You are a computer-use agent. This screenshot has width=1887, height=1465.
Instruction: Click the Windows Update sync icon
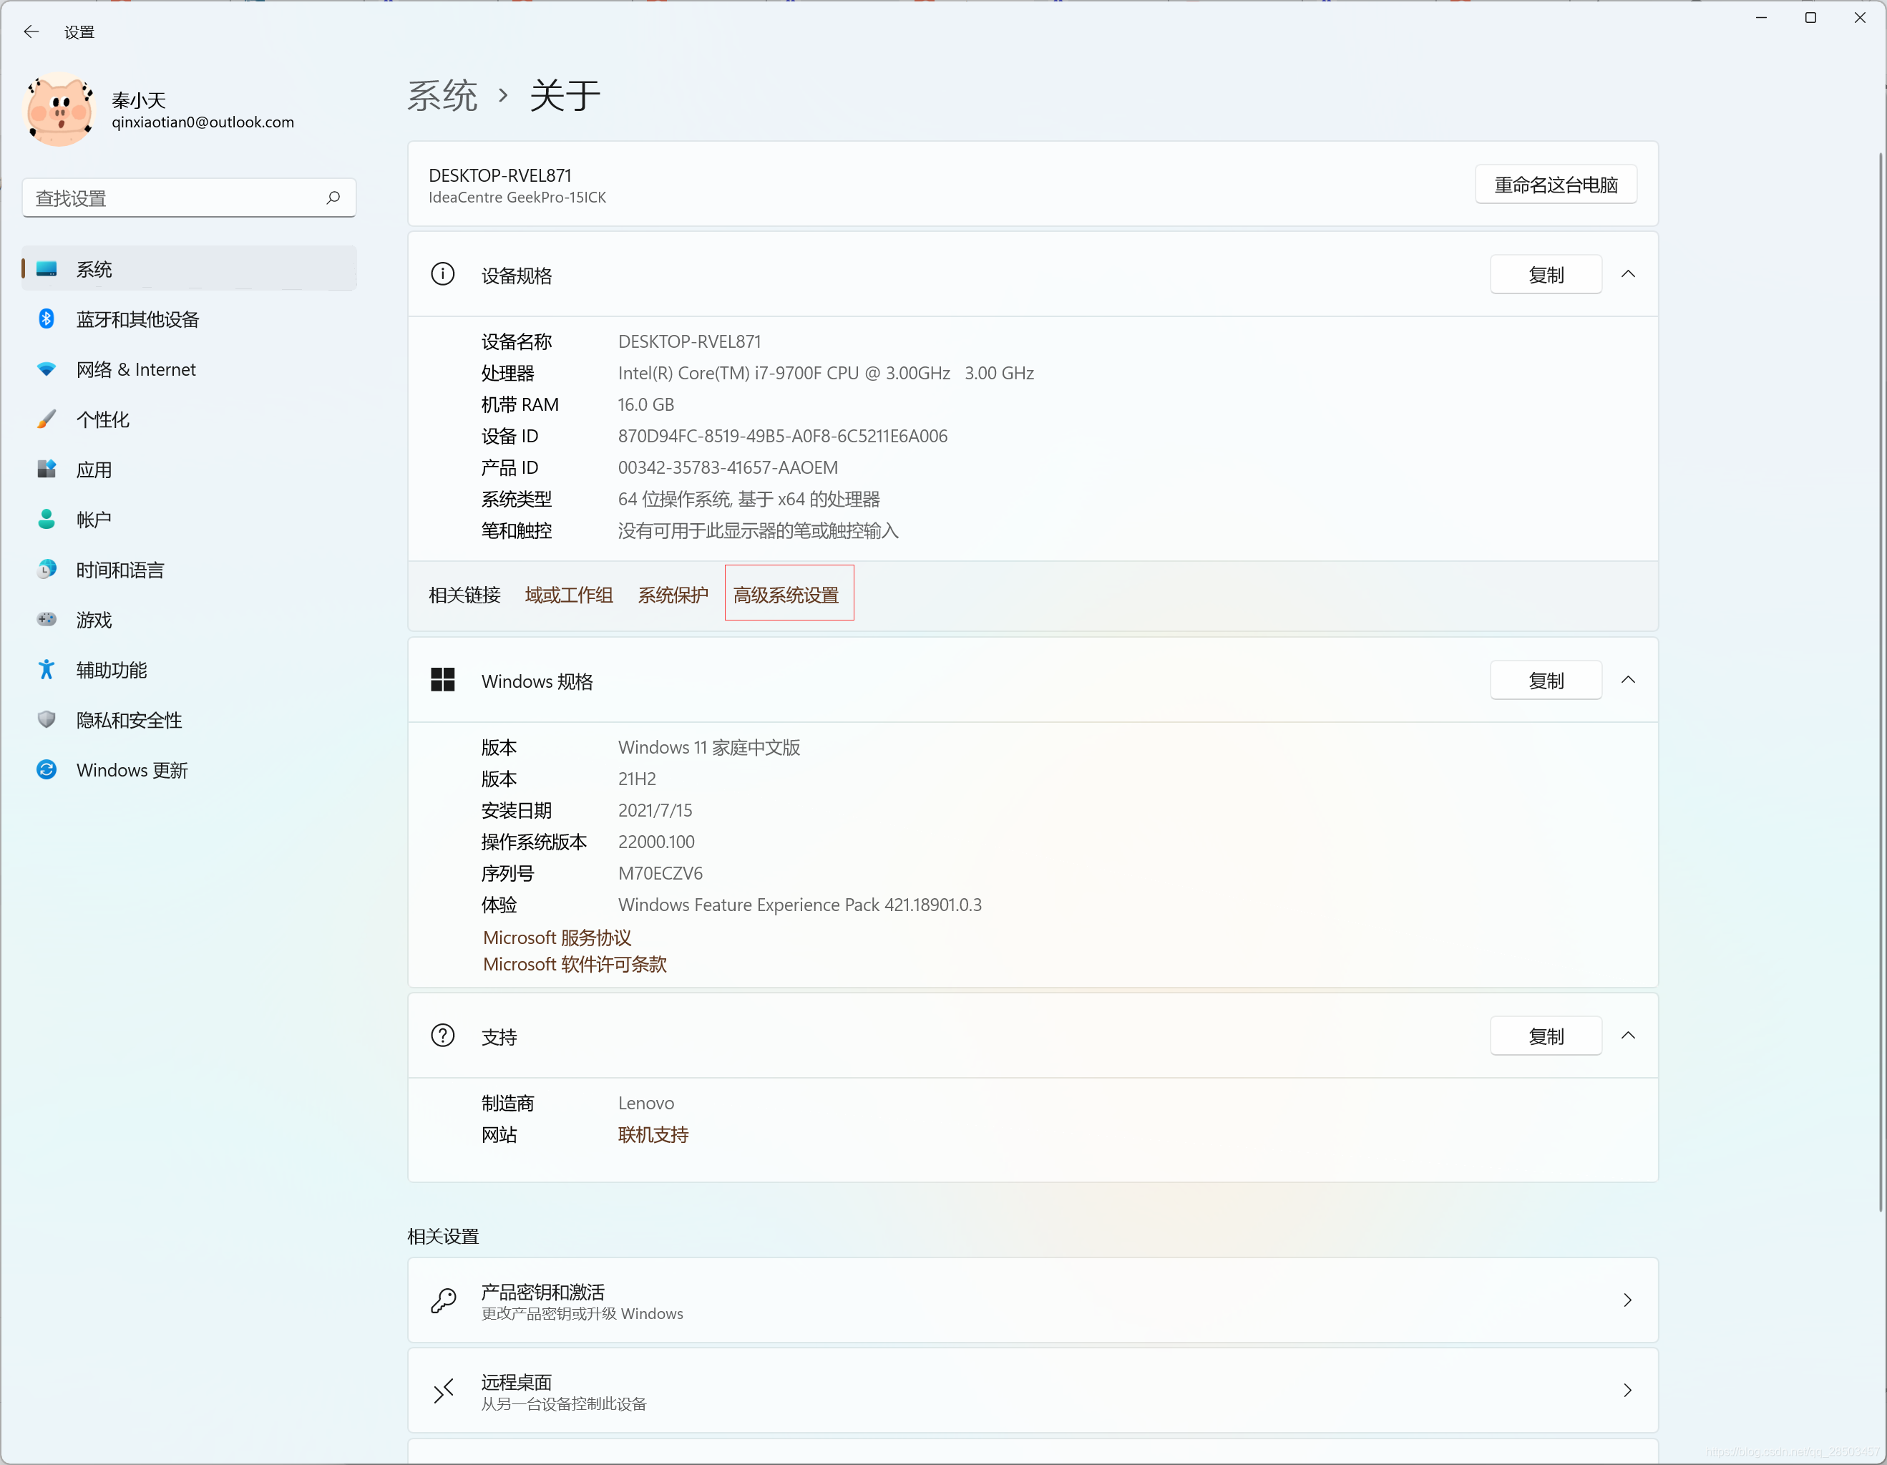[x=47, y=770]
